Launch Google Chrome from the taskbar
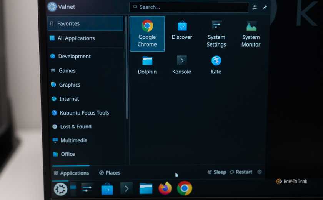323x200 pixels. [x=185, y=188]
